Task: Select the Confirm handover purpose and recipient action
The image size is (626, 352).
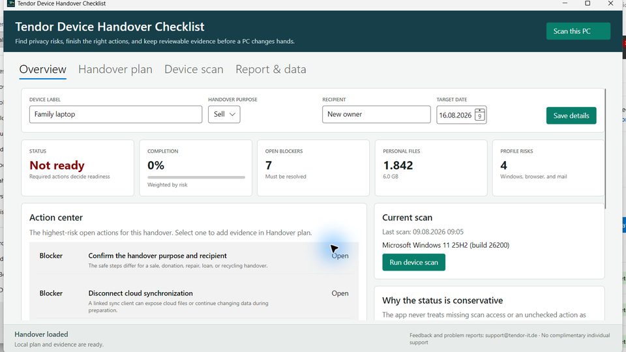Action: coord(194,259)
